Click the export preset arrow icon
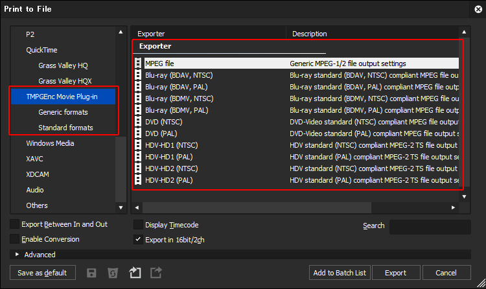Screen dimensions: 486x289 point(156,273)
